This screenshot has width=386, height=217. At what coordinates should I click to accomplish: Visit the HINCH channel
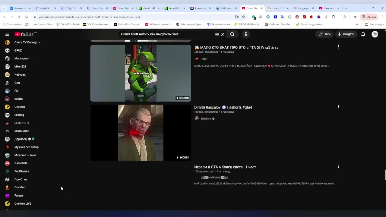(x=204, y=59)
